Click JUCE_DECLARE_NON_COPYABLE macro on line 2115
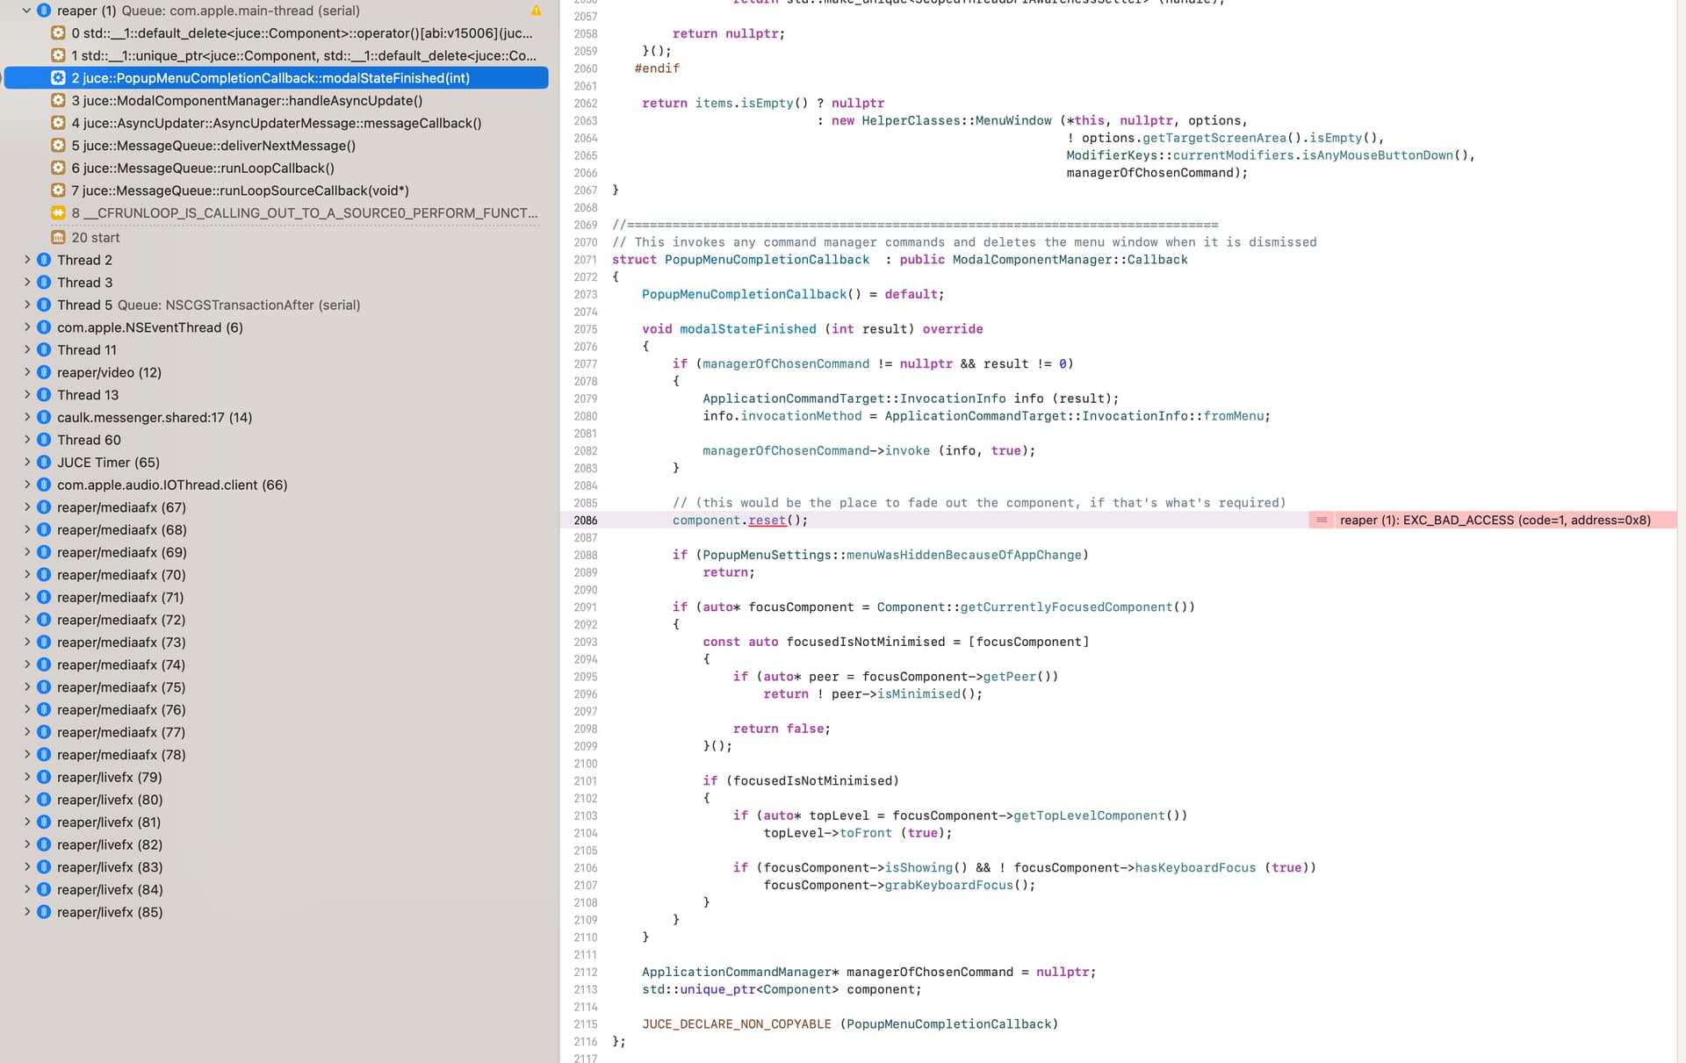The image size is (1686, 1063). click(x=736, y=1023)
